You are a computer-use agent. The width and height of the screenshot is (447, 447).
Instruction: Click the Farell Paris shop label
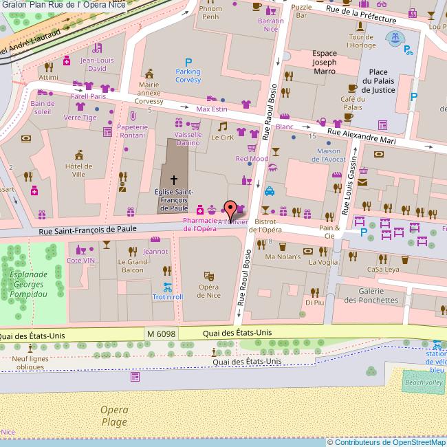[89, 96]
